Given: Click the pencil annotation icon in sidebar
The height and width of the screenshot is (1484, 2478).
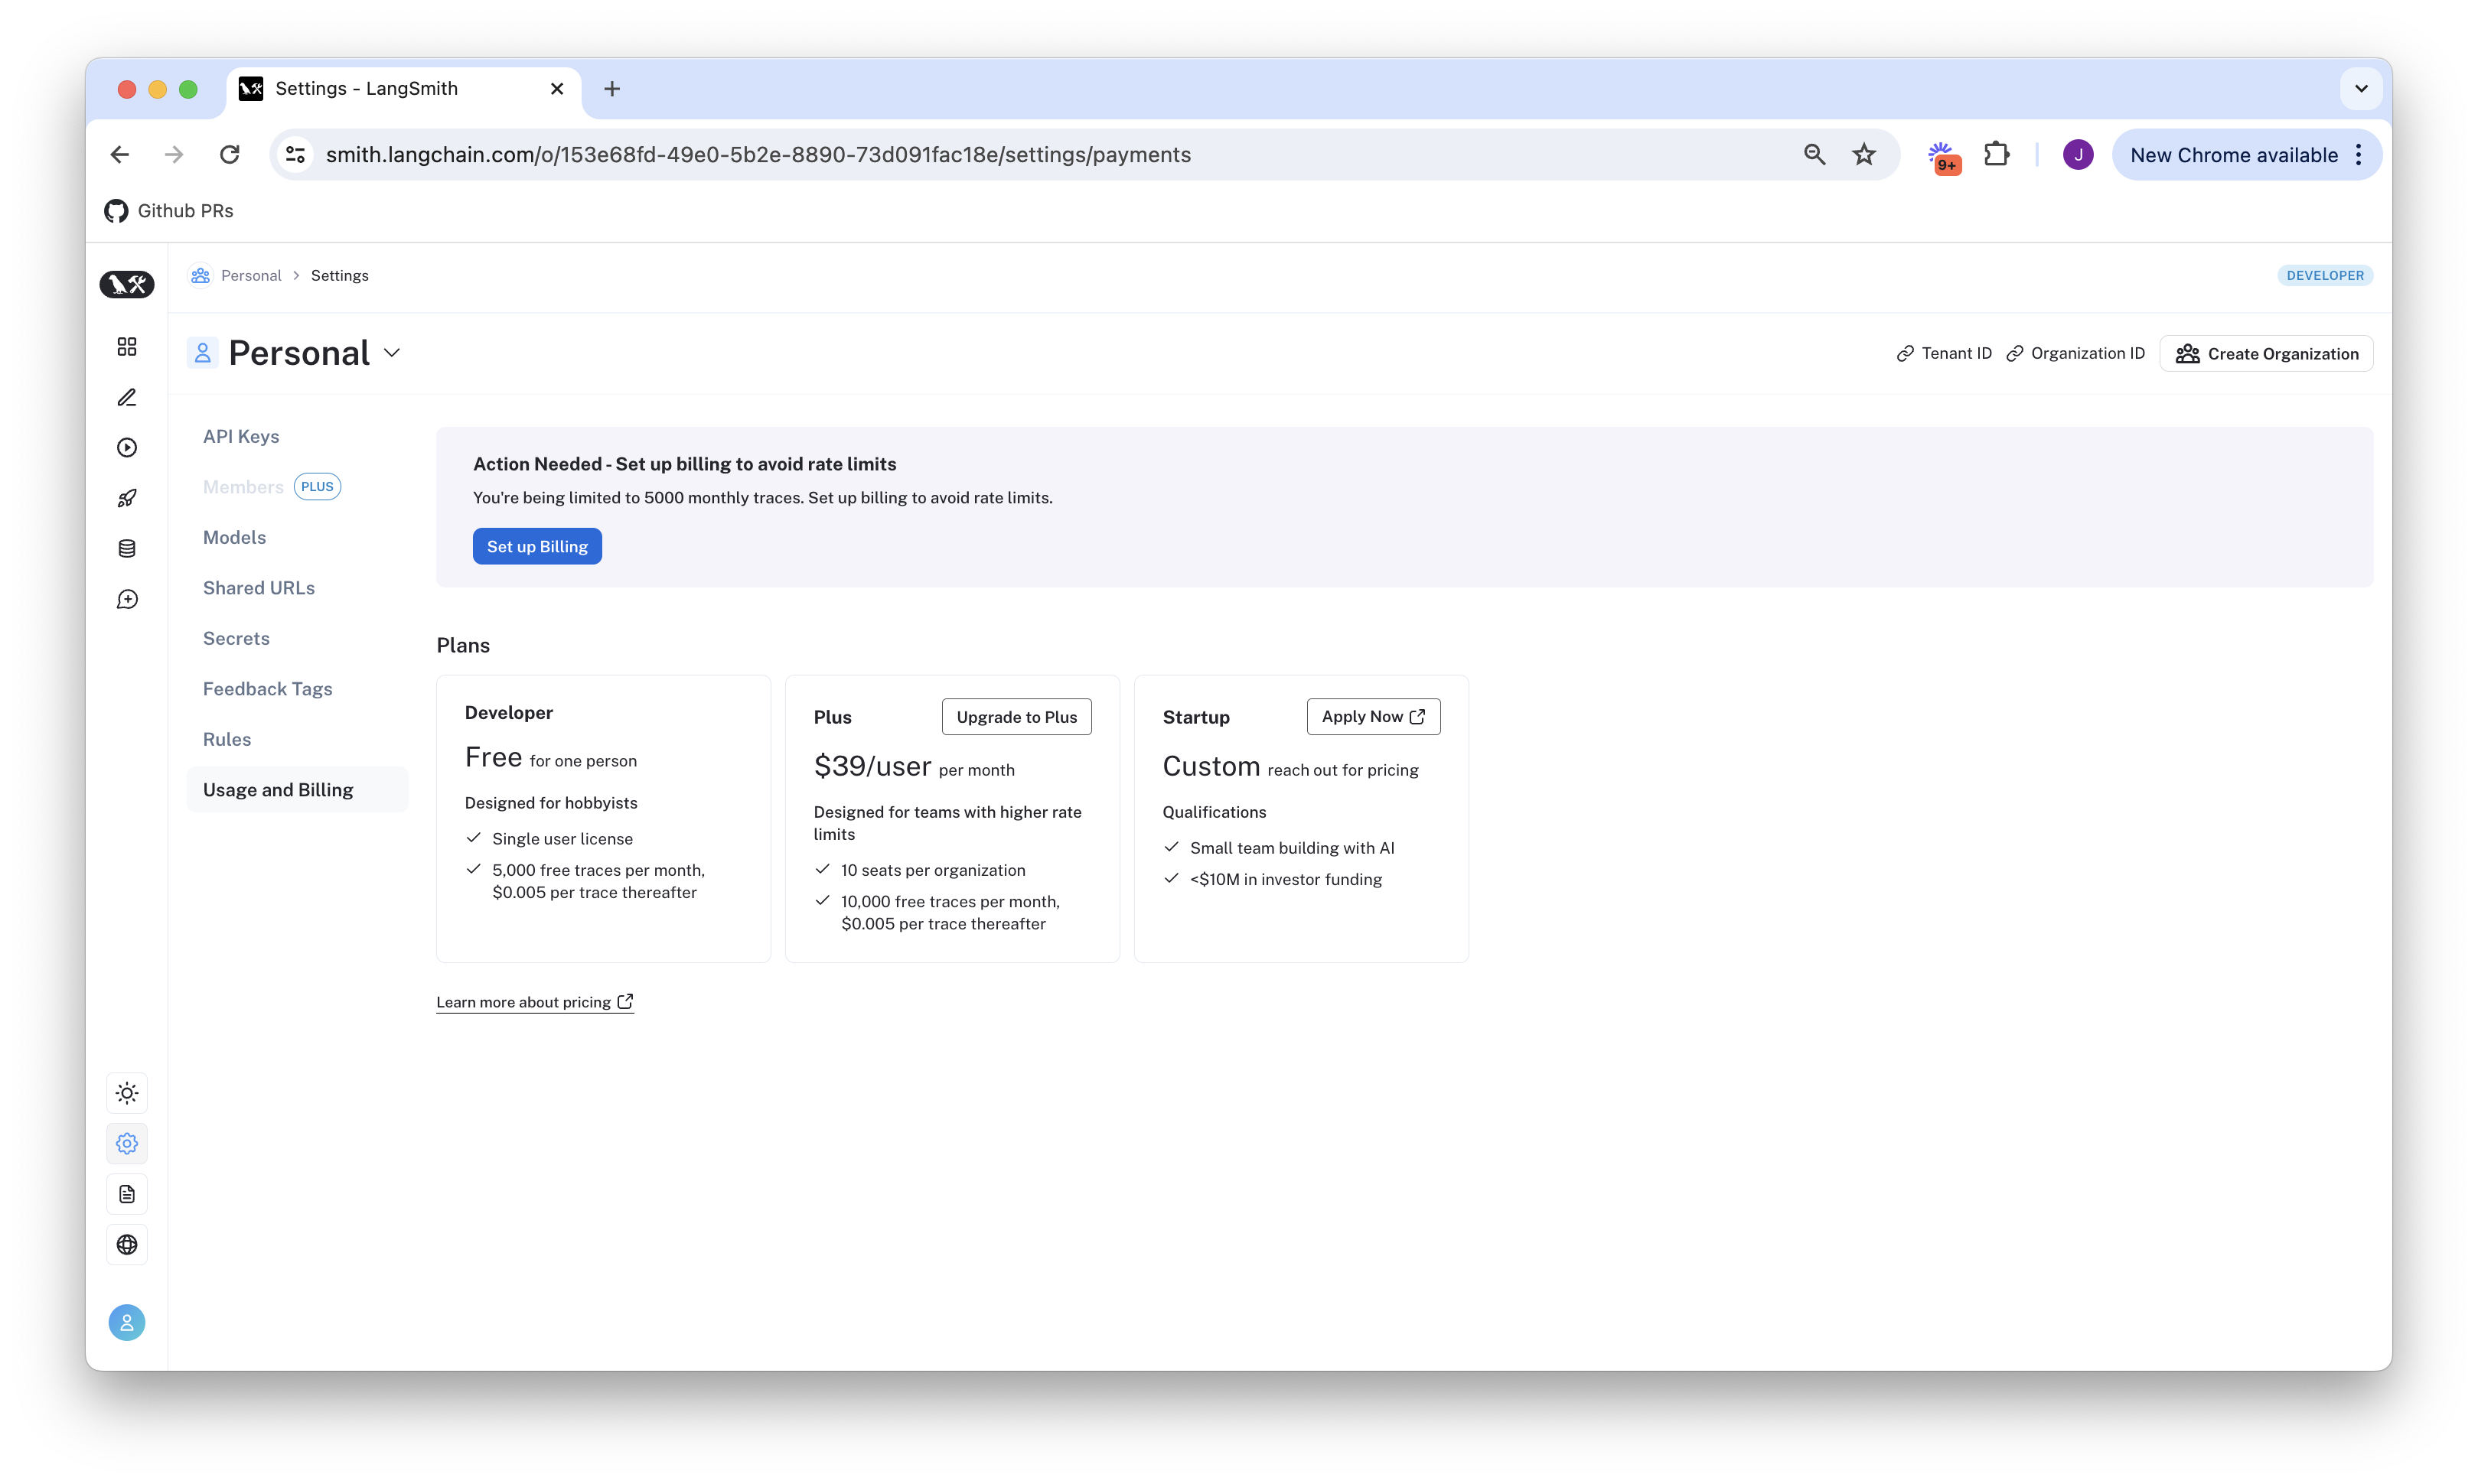Looking at the screenshot, I should point(126,397).
